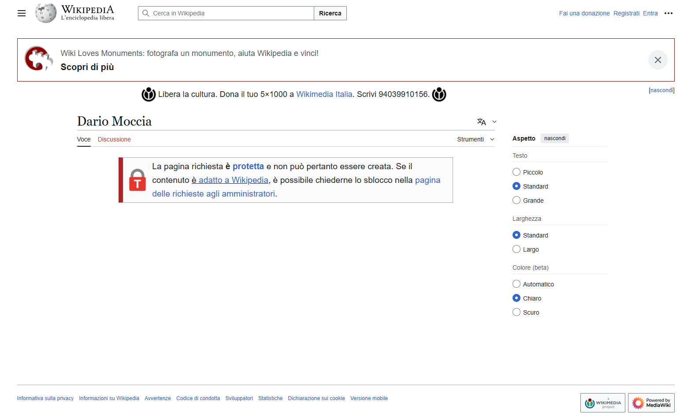
Task: Open the three-dots personal tools menu
Action: [x=669, y=13]
